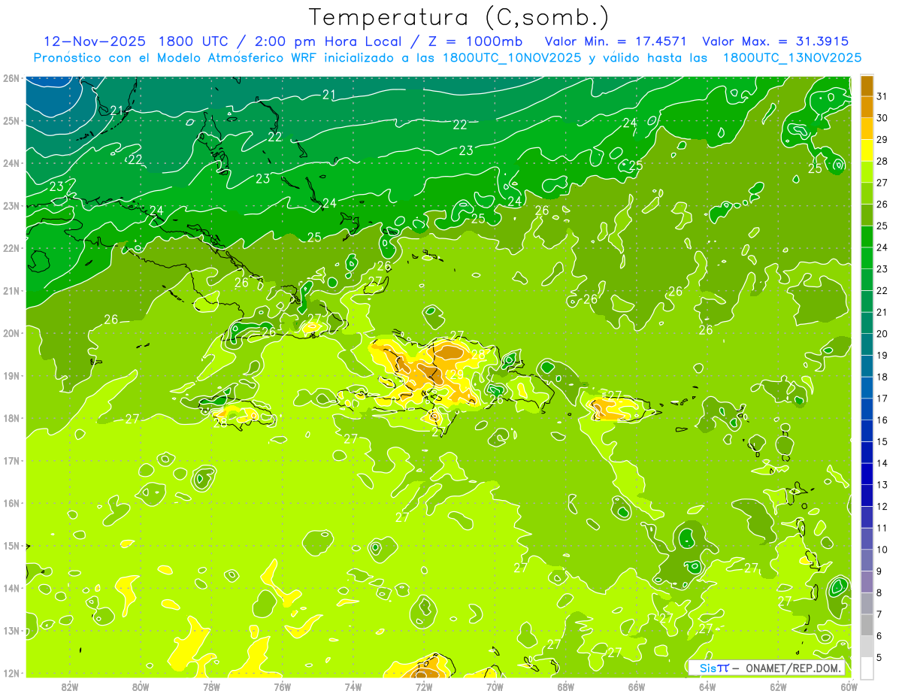
Task: Click the 68W longitude axis label
Action: pos(565,686)
